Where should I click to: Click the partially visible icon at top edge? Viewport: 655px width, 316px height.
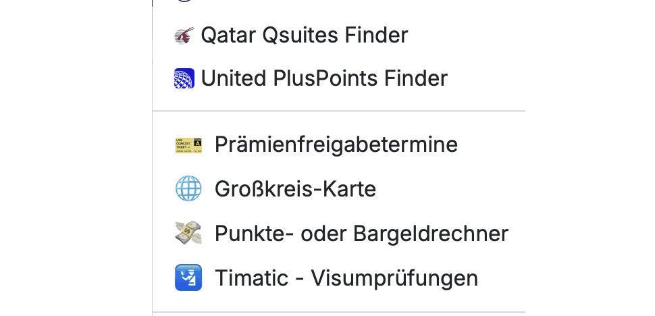tap(184, 1)
